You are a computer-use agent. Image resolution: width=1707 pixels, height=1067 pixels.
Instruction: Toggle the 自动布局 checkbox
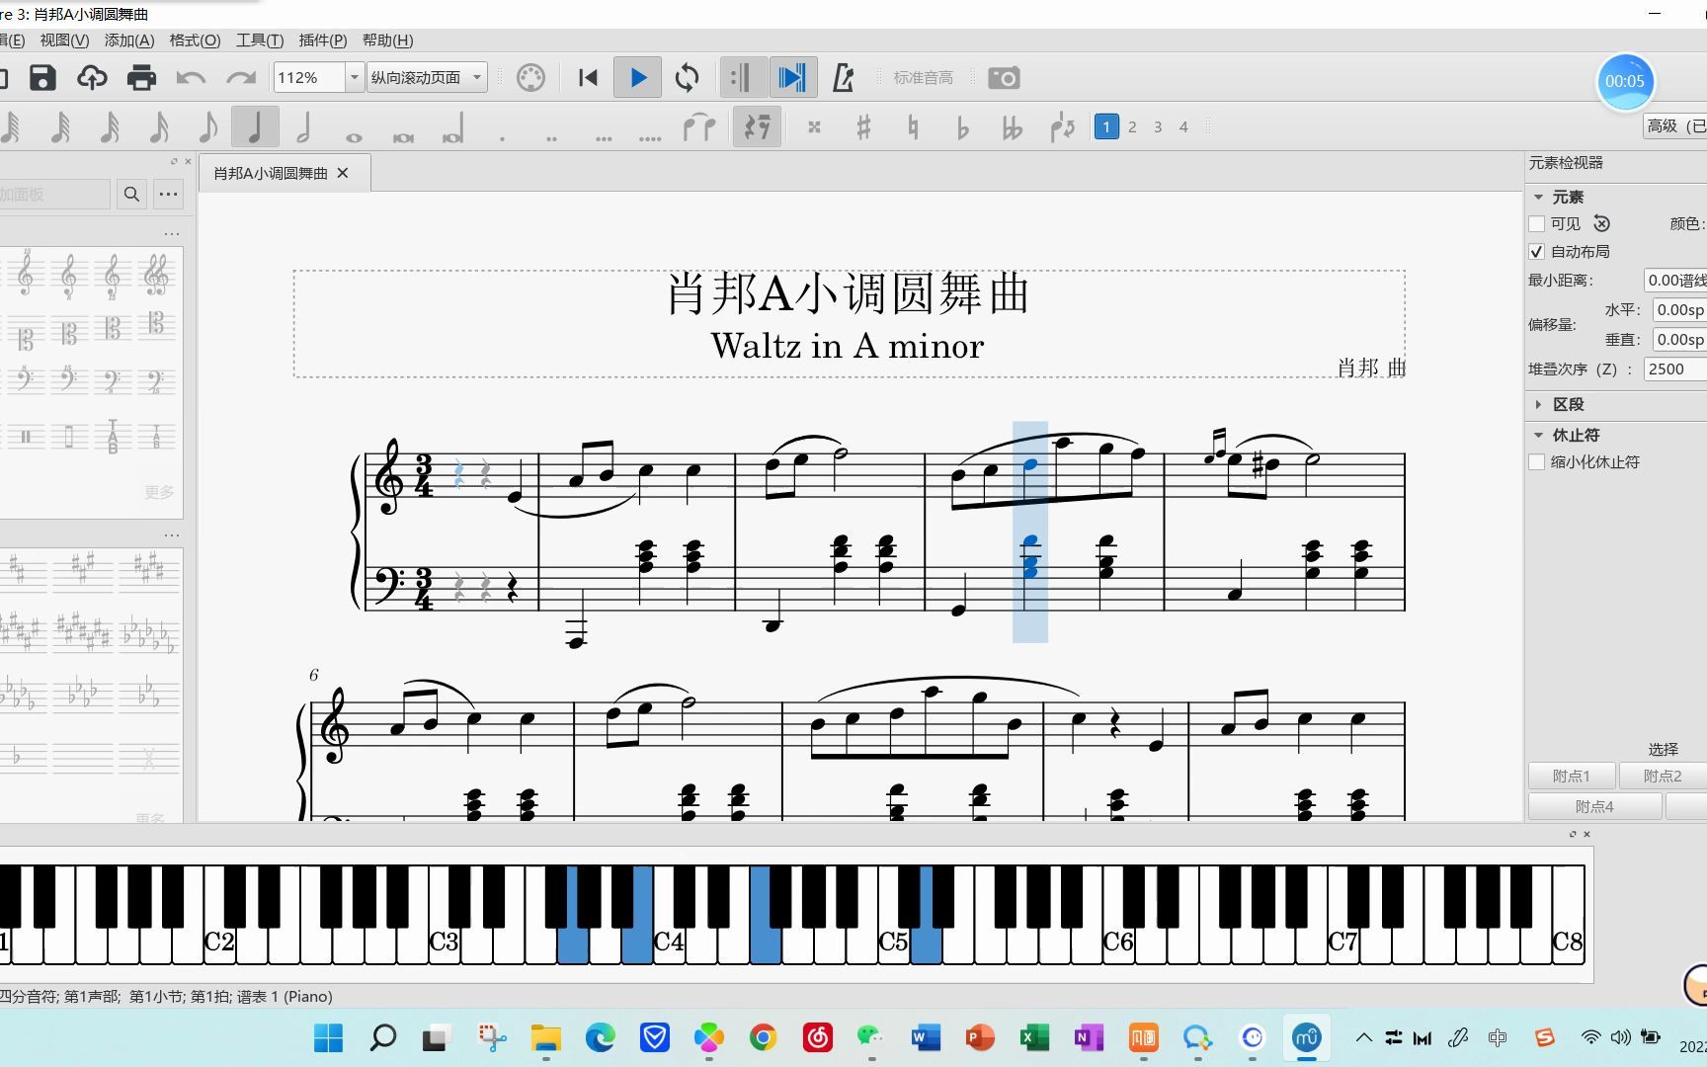(x=1537, y=252)
